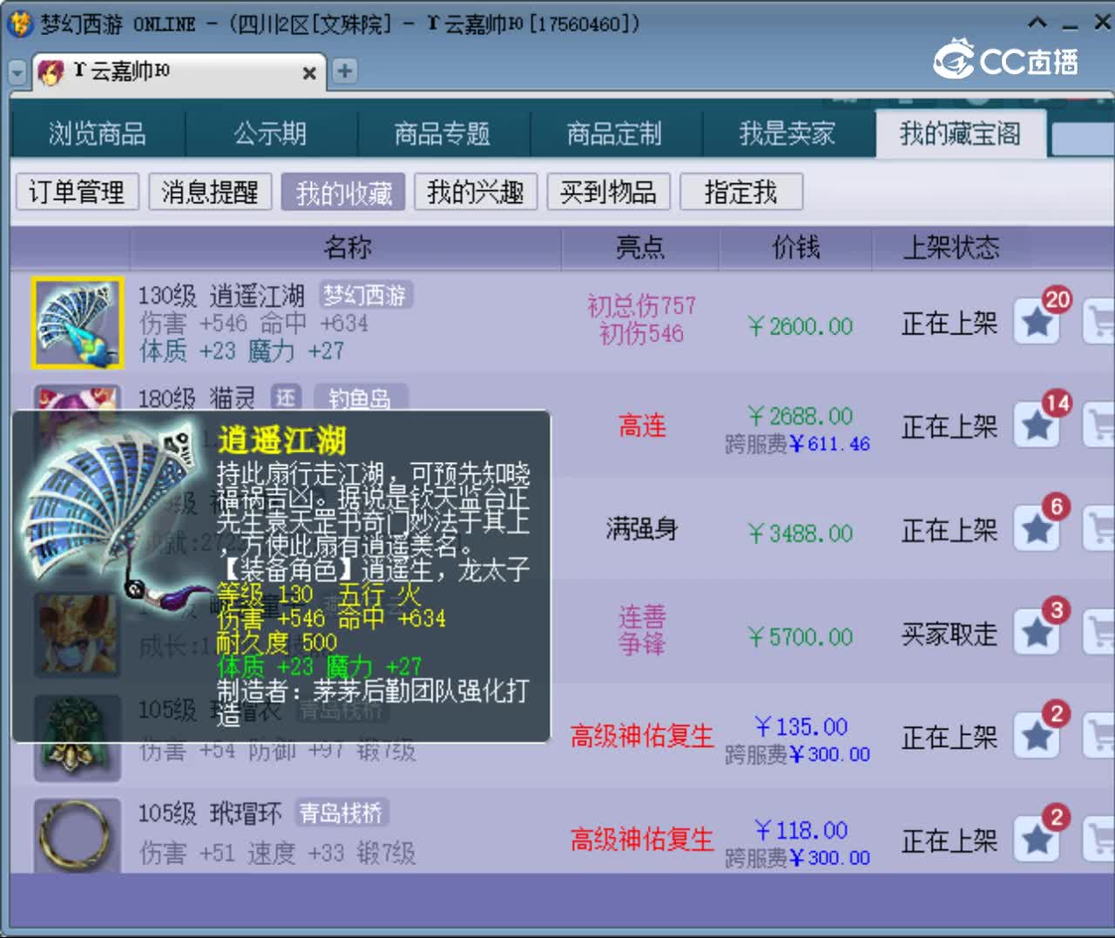Screen dimensions: 1115x938
Task: Sort by 价钱 column header
Action: pos(796,248)
